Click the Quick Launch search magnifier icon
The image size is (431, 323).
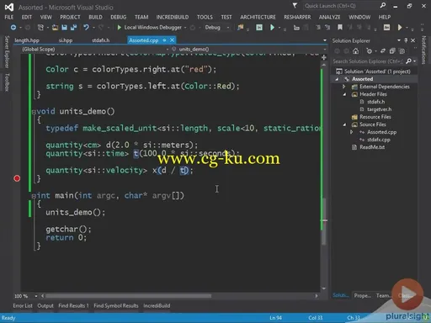(383, 6)
